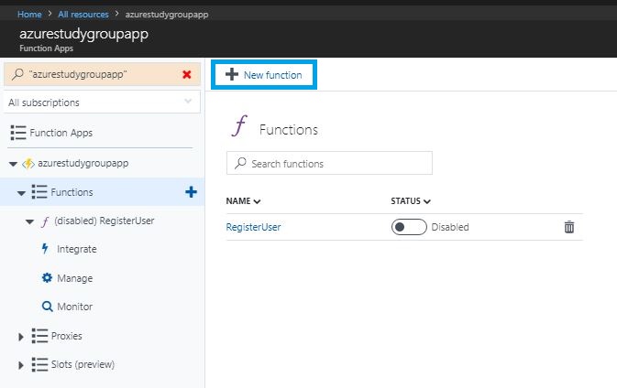Click the plus icon in New function
Viewport: 617px width, 388px height.
tap(232, 74)
